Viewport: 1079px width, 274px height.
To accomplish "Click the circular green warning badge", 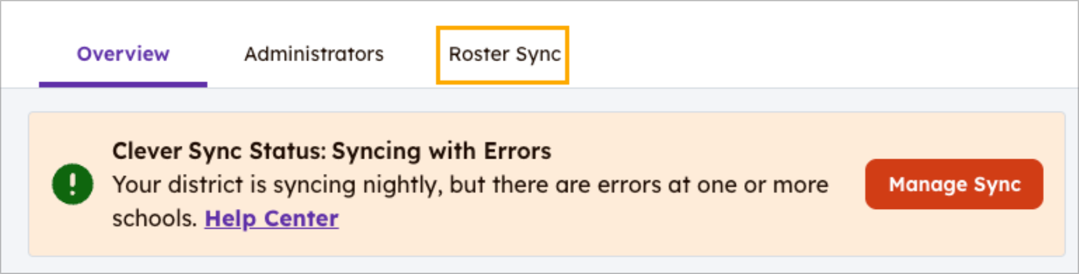I will 72,184.
